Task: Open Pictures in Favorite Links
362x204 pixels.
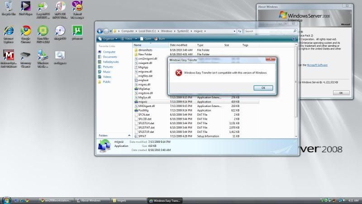Action: point(105,67)
